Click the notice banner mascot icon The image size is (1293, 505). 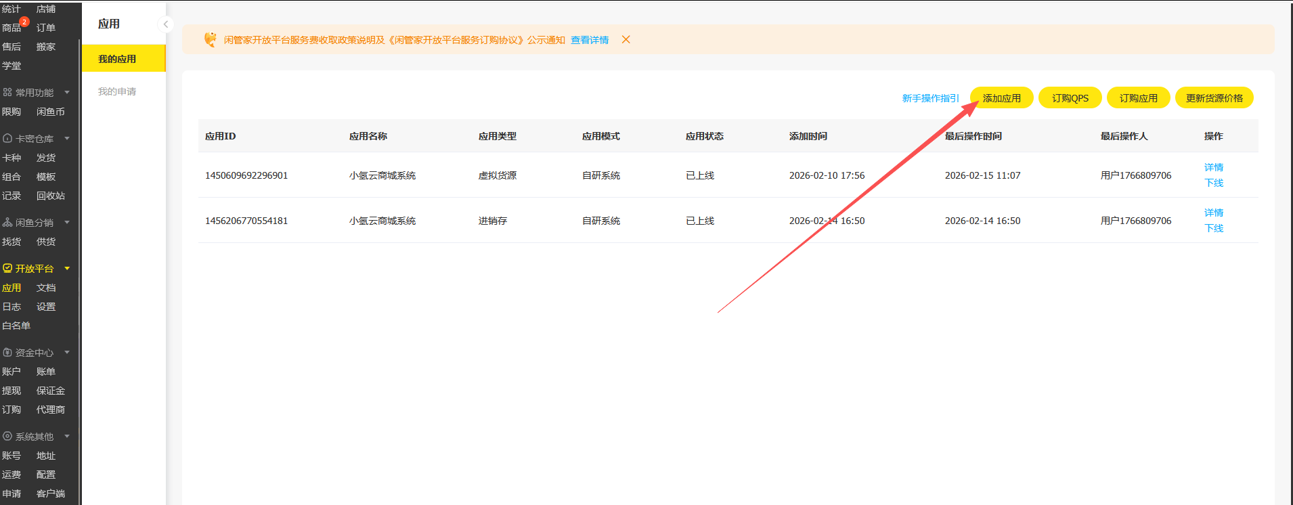[211, 39]
